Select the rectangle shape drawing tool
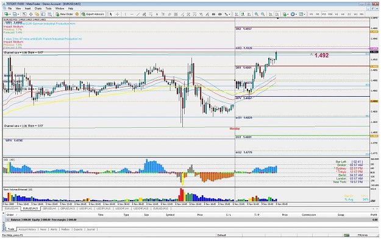 tap(213, 14)
